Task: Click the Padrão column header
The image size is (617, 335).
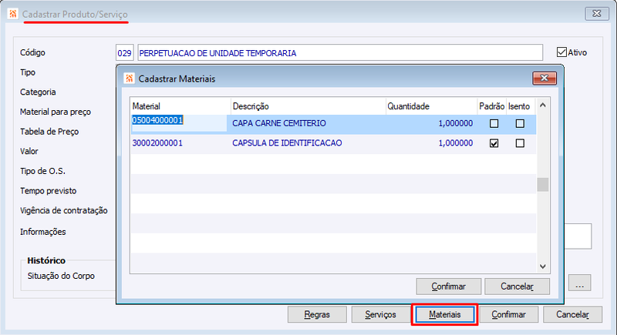Action: (491, 106)
